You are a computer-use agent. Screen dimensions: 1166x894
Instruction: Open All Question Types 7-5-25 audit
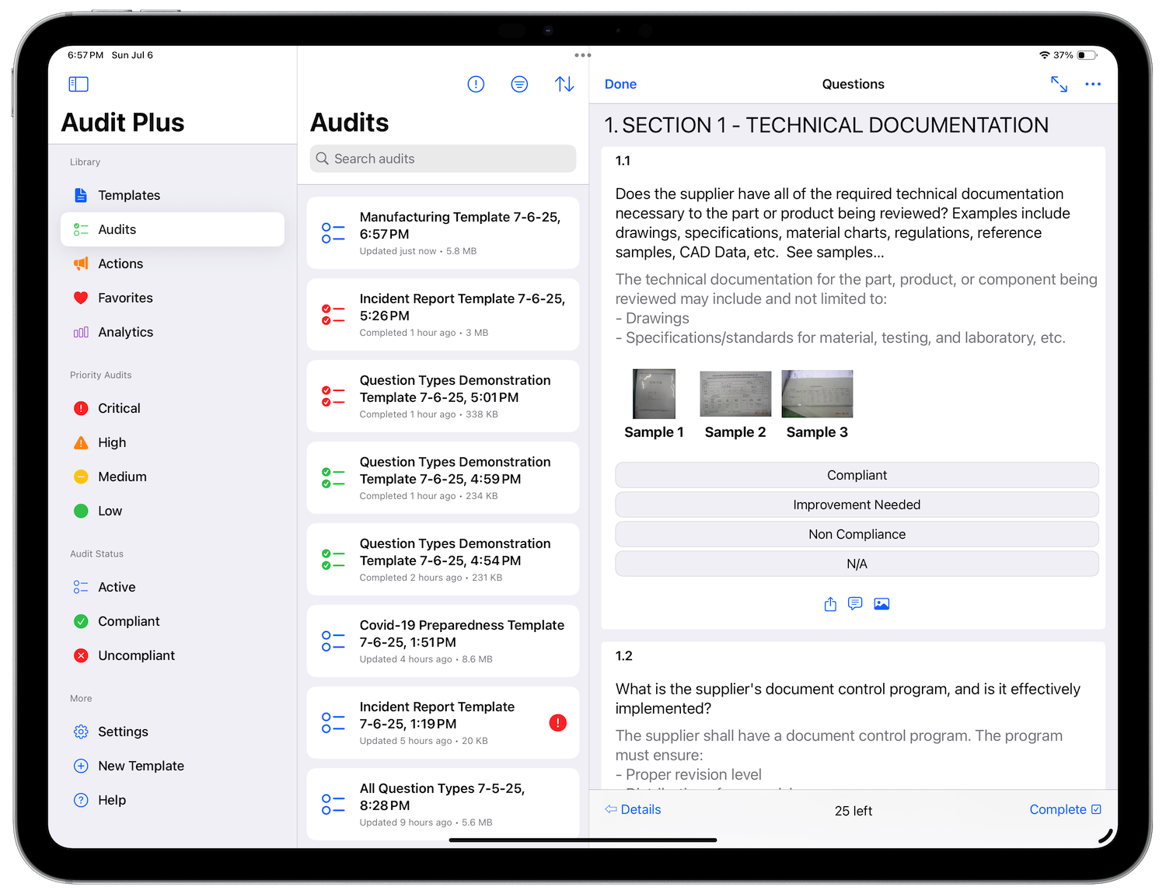pos(443,805)
